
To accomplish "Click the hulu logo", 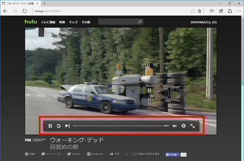I will 31,22.
